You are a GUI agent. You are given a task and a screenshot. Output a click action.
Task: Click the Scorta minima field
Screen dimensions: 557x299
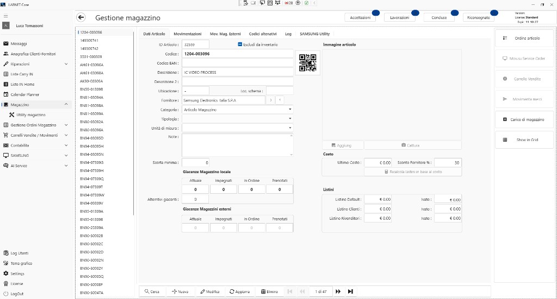click(195, 163)
